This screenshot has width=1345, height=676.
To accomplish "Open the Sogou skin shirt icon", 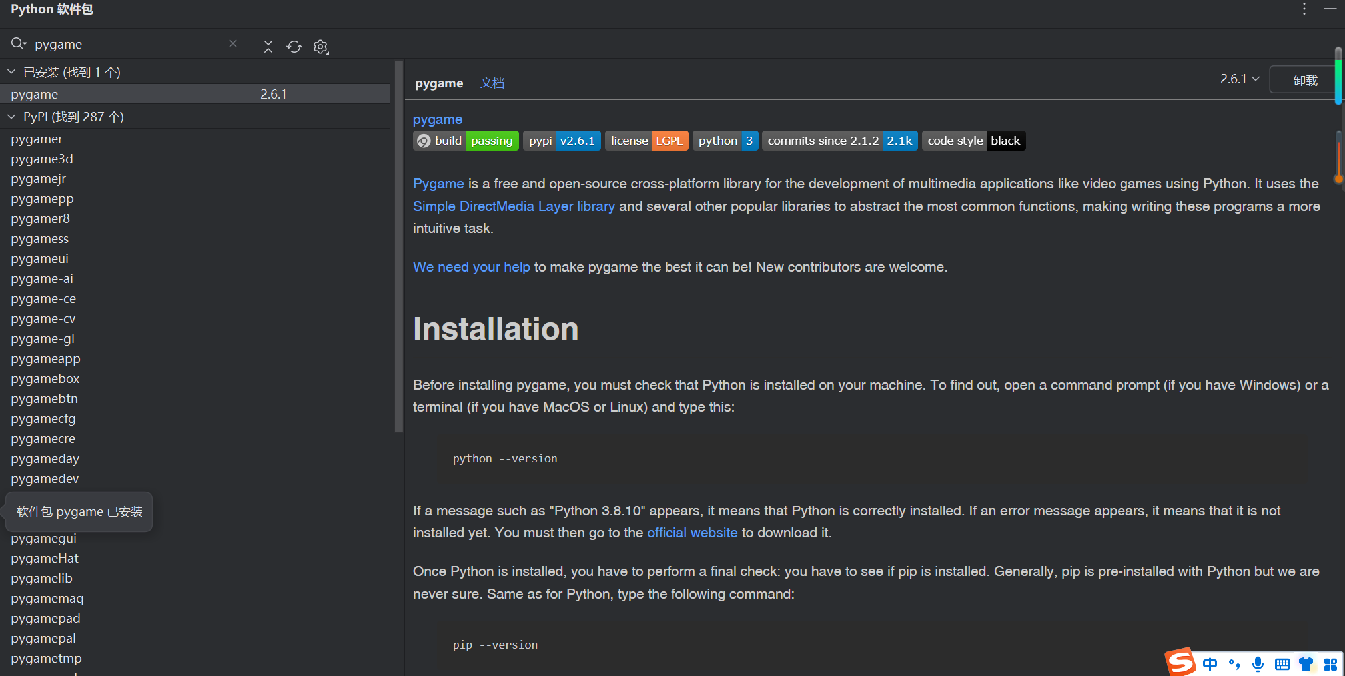I will (1306, 664).
